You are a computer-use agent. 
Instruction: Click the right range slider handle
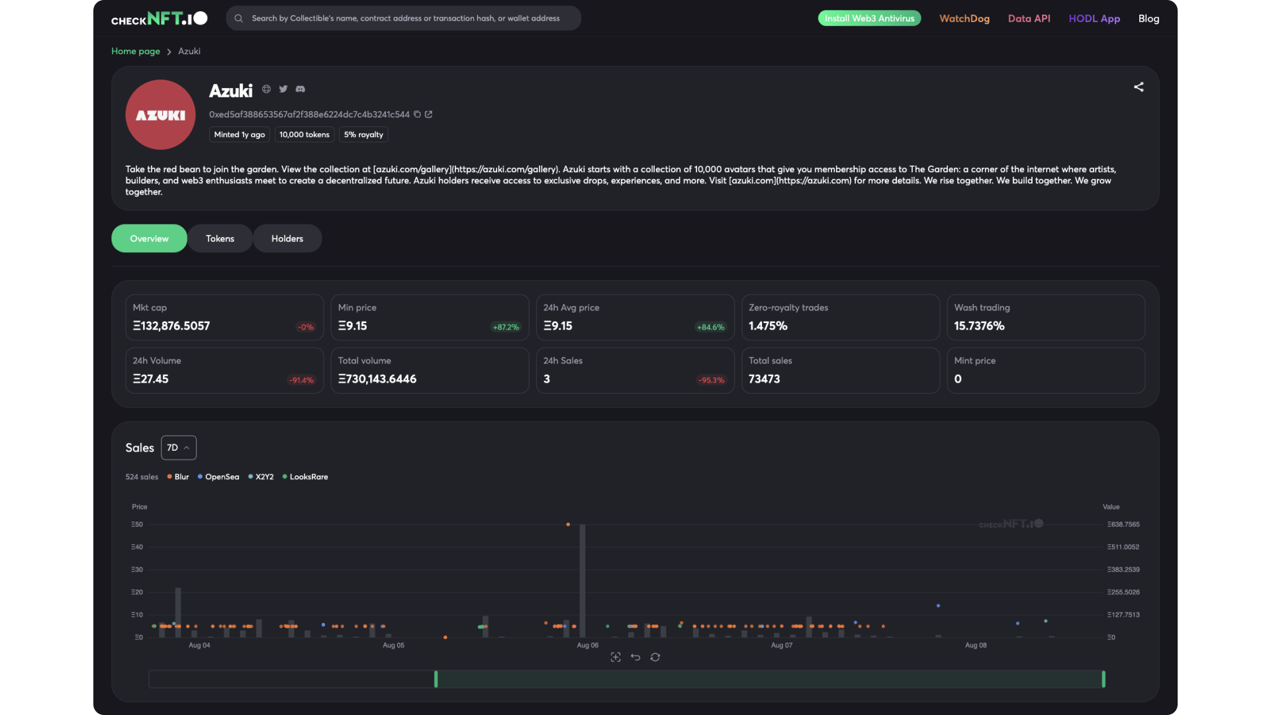1104,679
